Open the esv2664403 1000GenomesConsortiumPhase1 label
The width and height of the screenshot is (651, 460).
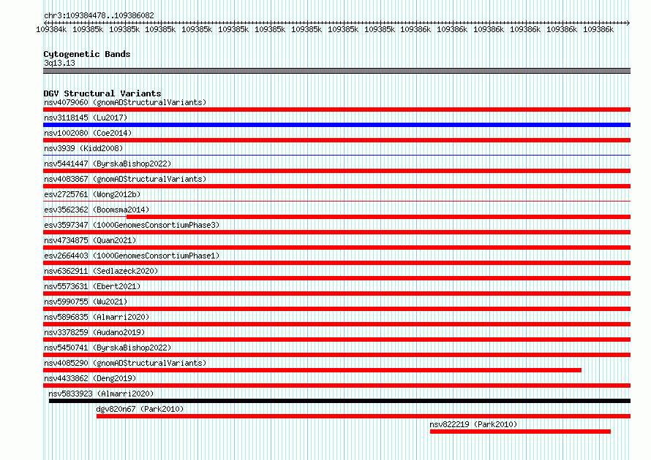tap(132, 256)
